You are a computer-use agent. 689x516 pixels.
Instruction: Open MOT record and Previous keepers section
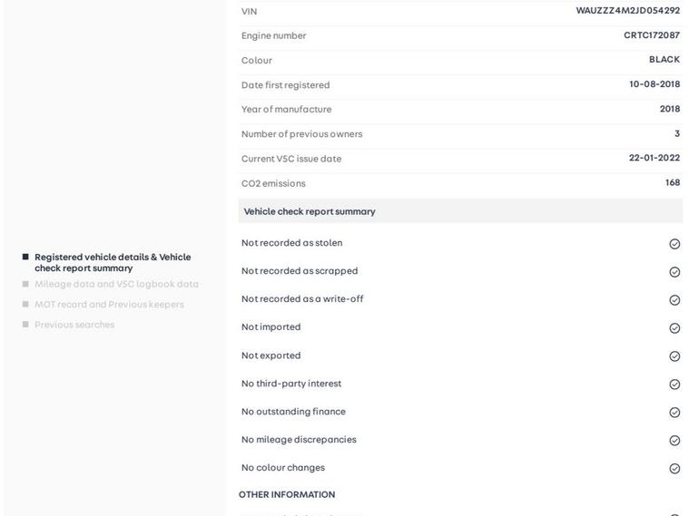pos(109,305)
